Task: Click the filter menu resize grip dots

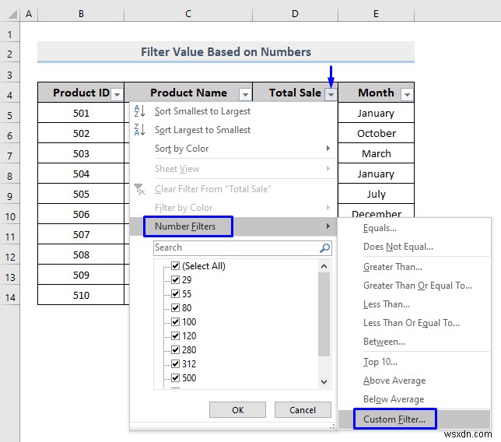Action: point(332,426)
